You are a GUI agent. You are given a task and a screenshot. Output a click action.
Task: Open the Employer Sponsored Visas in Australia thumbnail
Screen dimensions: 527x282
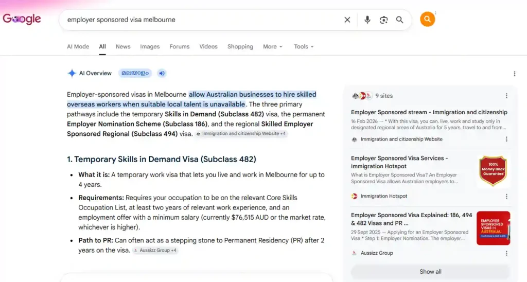point(493,228)
